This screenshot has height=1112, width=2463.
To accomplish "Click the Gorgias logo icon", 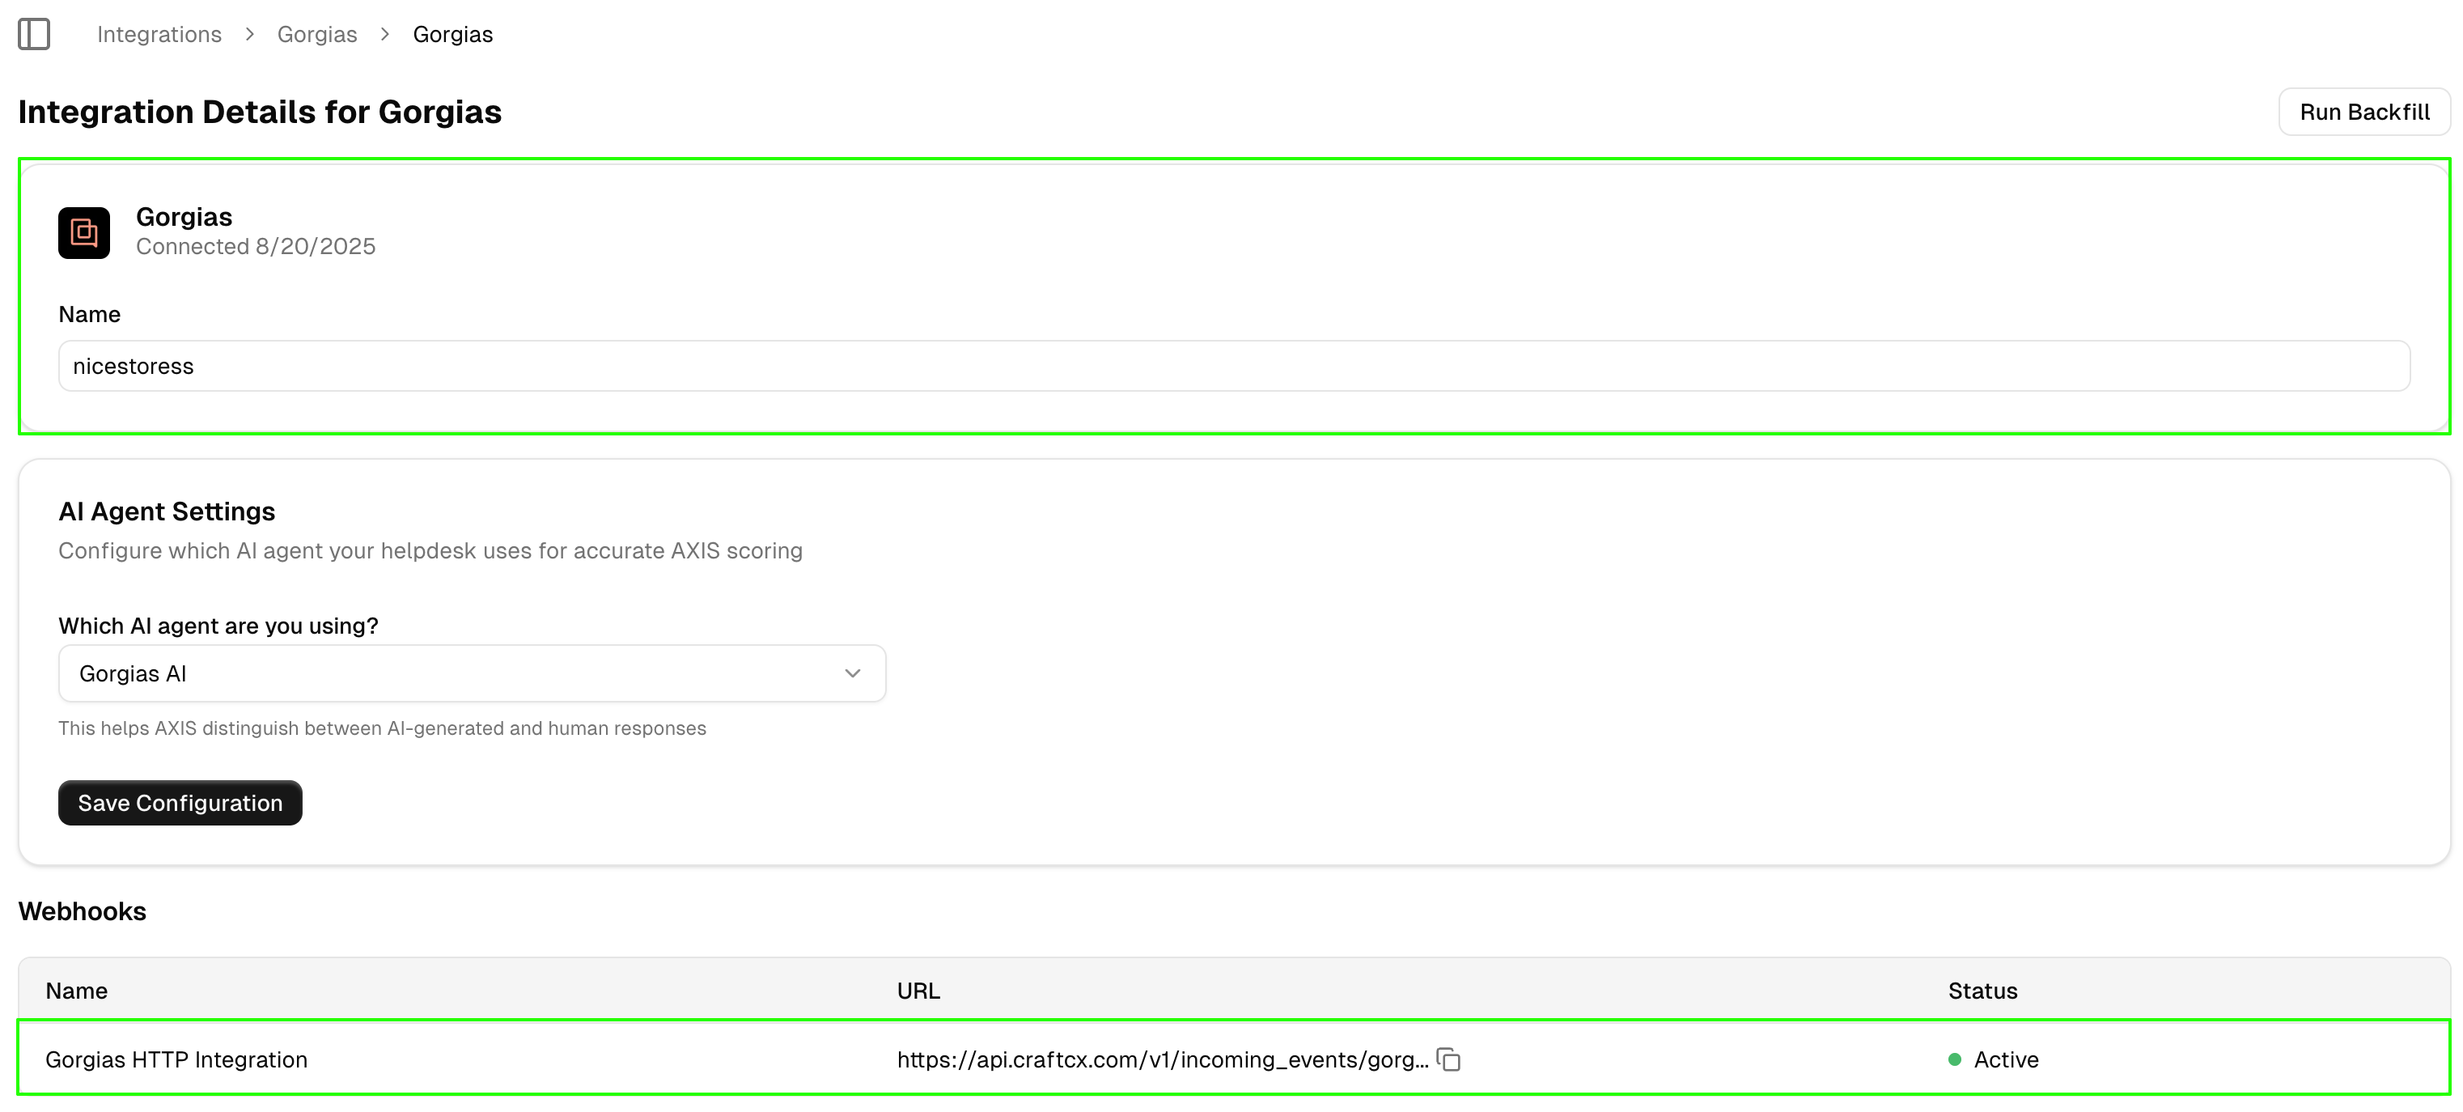I will 84,232.
